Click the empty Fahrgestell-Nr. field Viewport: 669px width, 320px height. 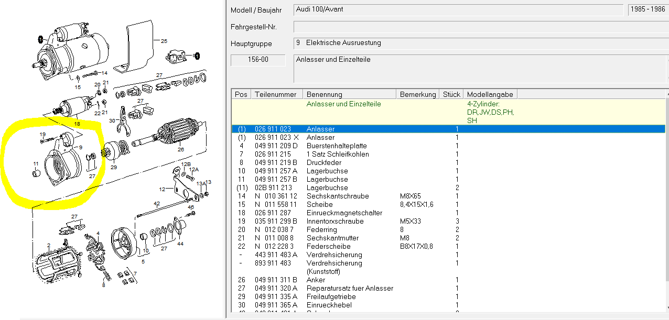click(480, 26)
